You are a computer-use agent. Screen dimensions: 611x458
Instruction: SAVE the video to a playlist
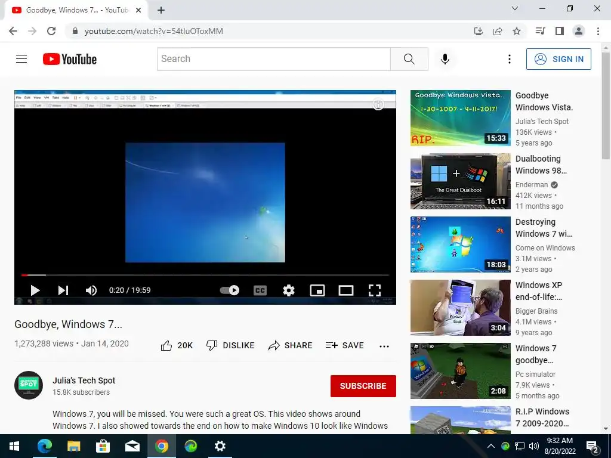345,345
